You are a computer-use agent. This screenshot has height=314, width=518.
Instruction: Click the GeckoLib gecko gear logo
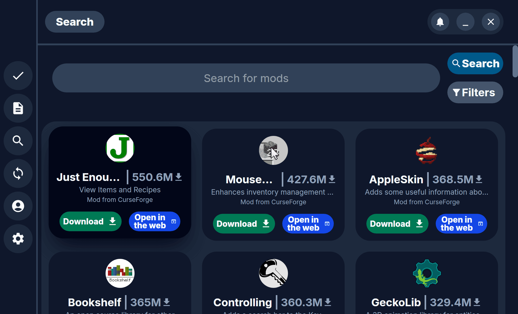point(427,273)
